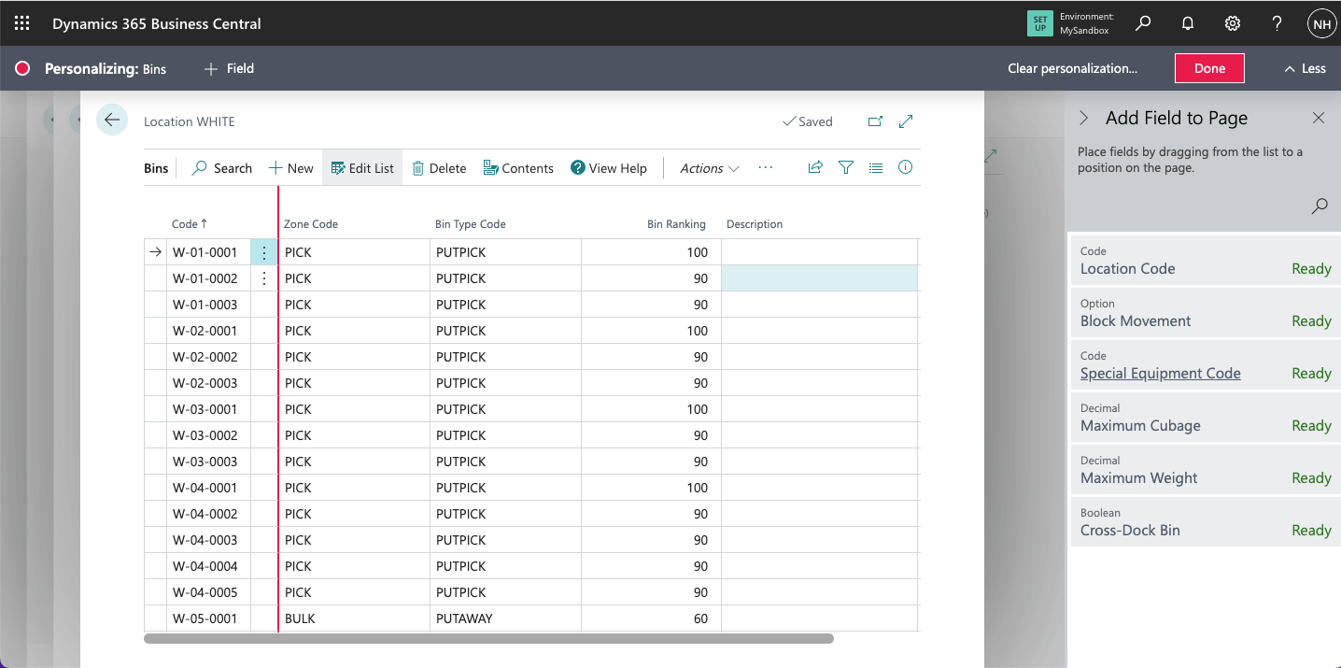Open the settings gear icon
Image resolution: width=1341 pixels, height=668 pixels.
click(1233, 23)
